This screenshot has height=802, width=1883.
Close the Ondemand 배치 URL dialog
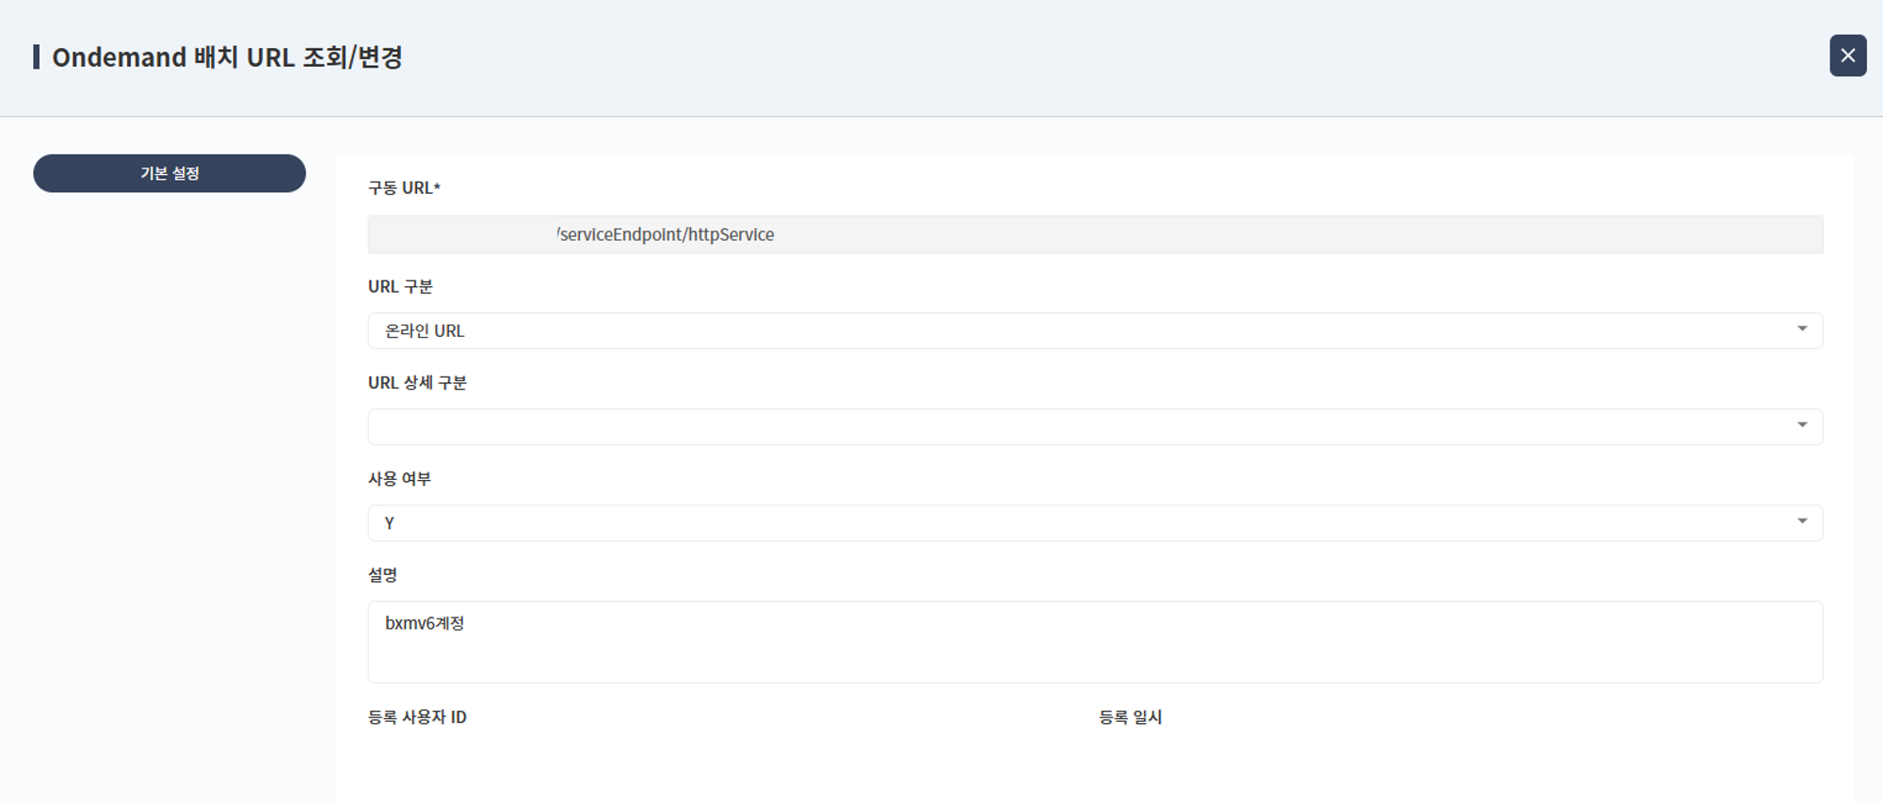(x=1847, y=56)
